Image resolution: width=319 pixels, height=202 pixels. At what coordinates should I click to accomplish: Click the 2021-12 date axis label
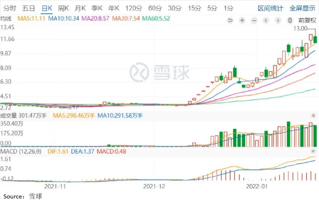tap(154, 186)
